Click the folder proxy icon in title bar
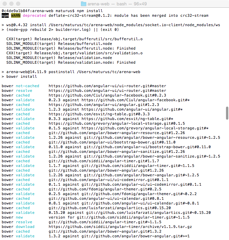The width and height of the screenshot is (229, 240). 84,4
